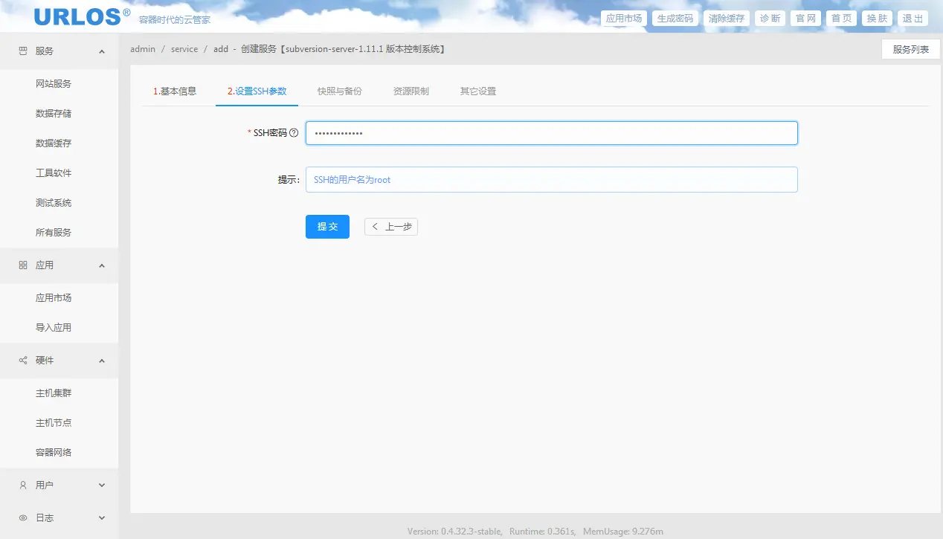Click the 应用 grid icon in sidebar

(23, 265)
